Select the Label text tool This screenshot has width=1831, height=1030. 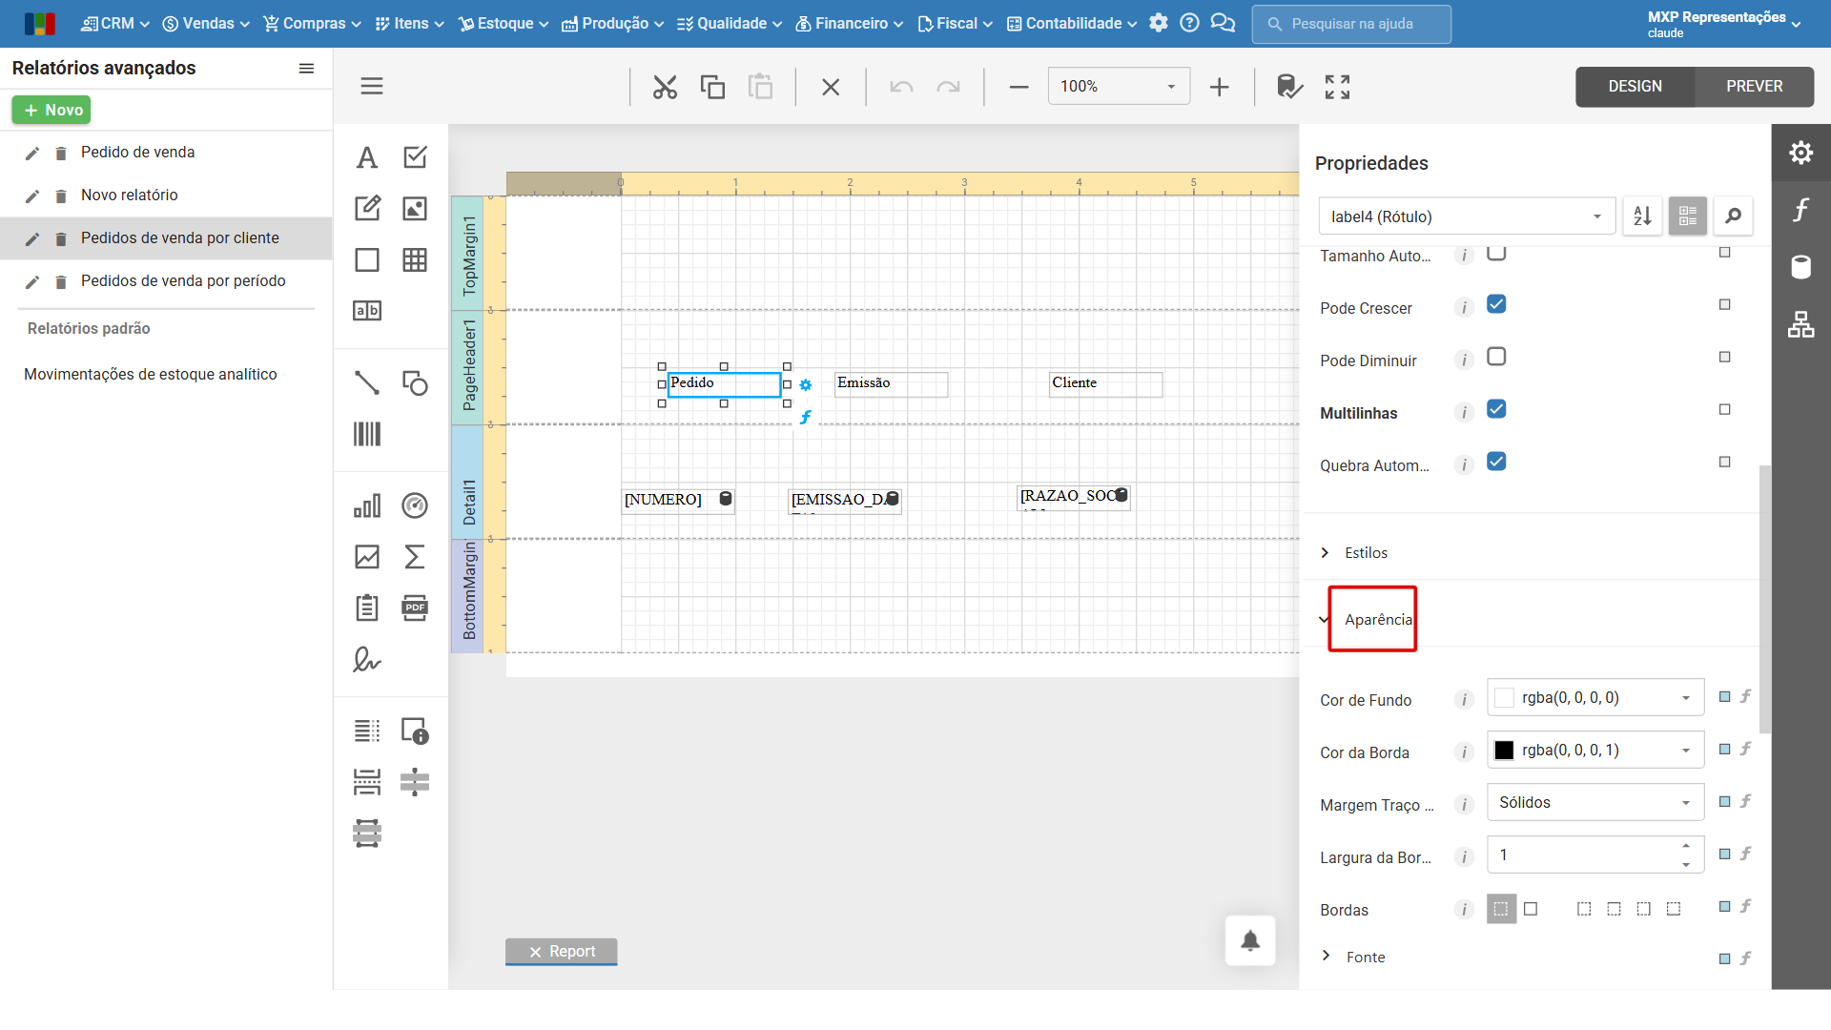coord(367,157)
